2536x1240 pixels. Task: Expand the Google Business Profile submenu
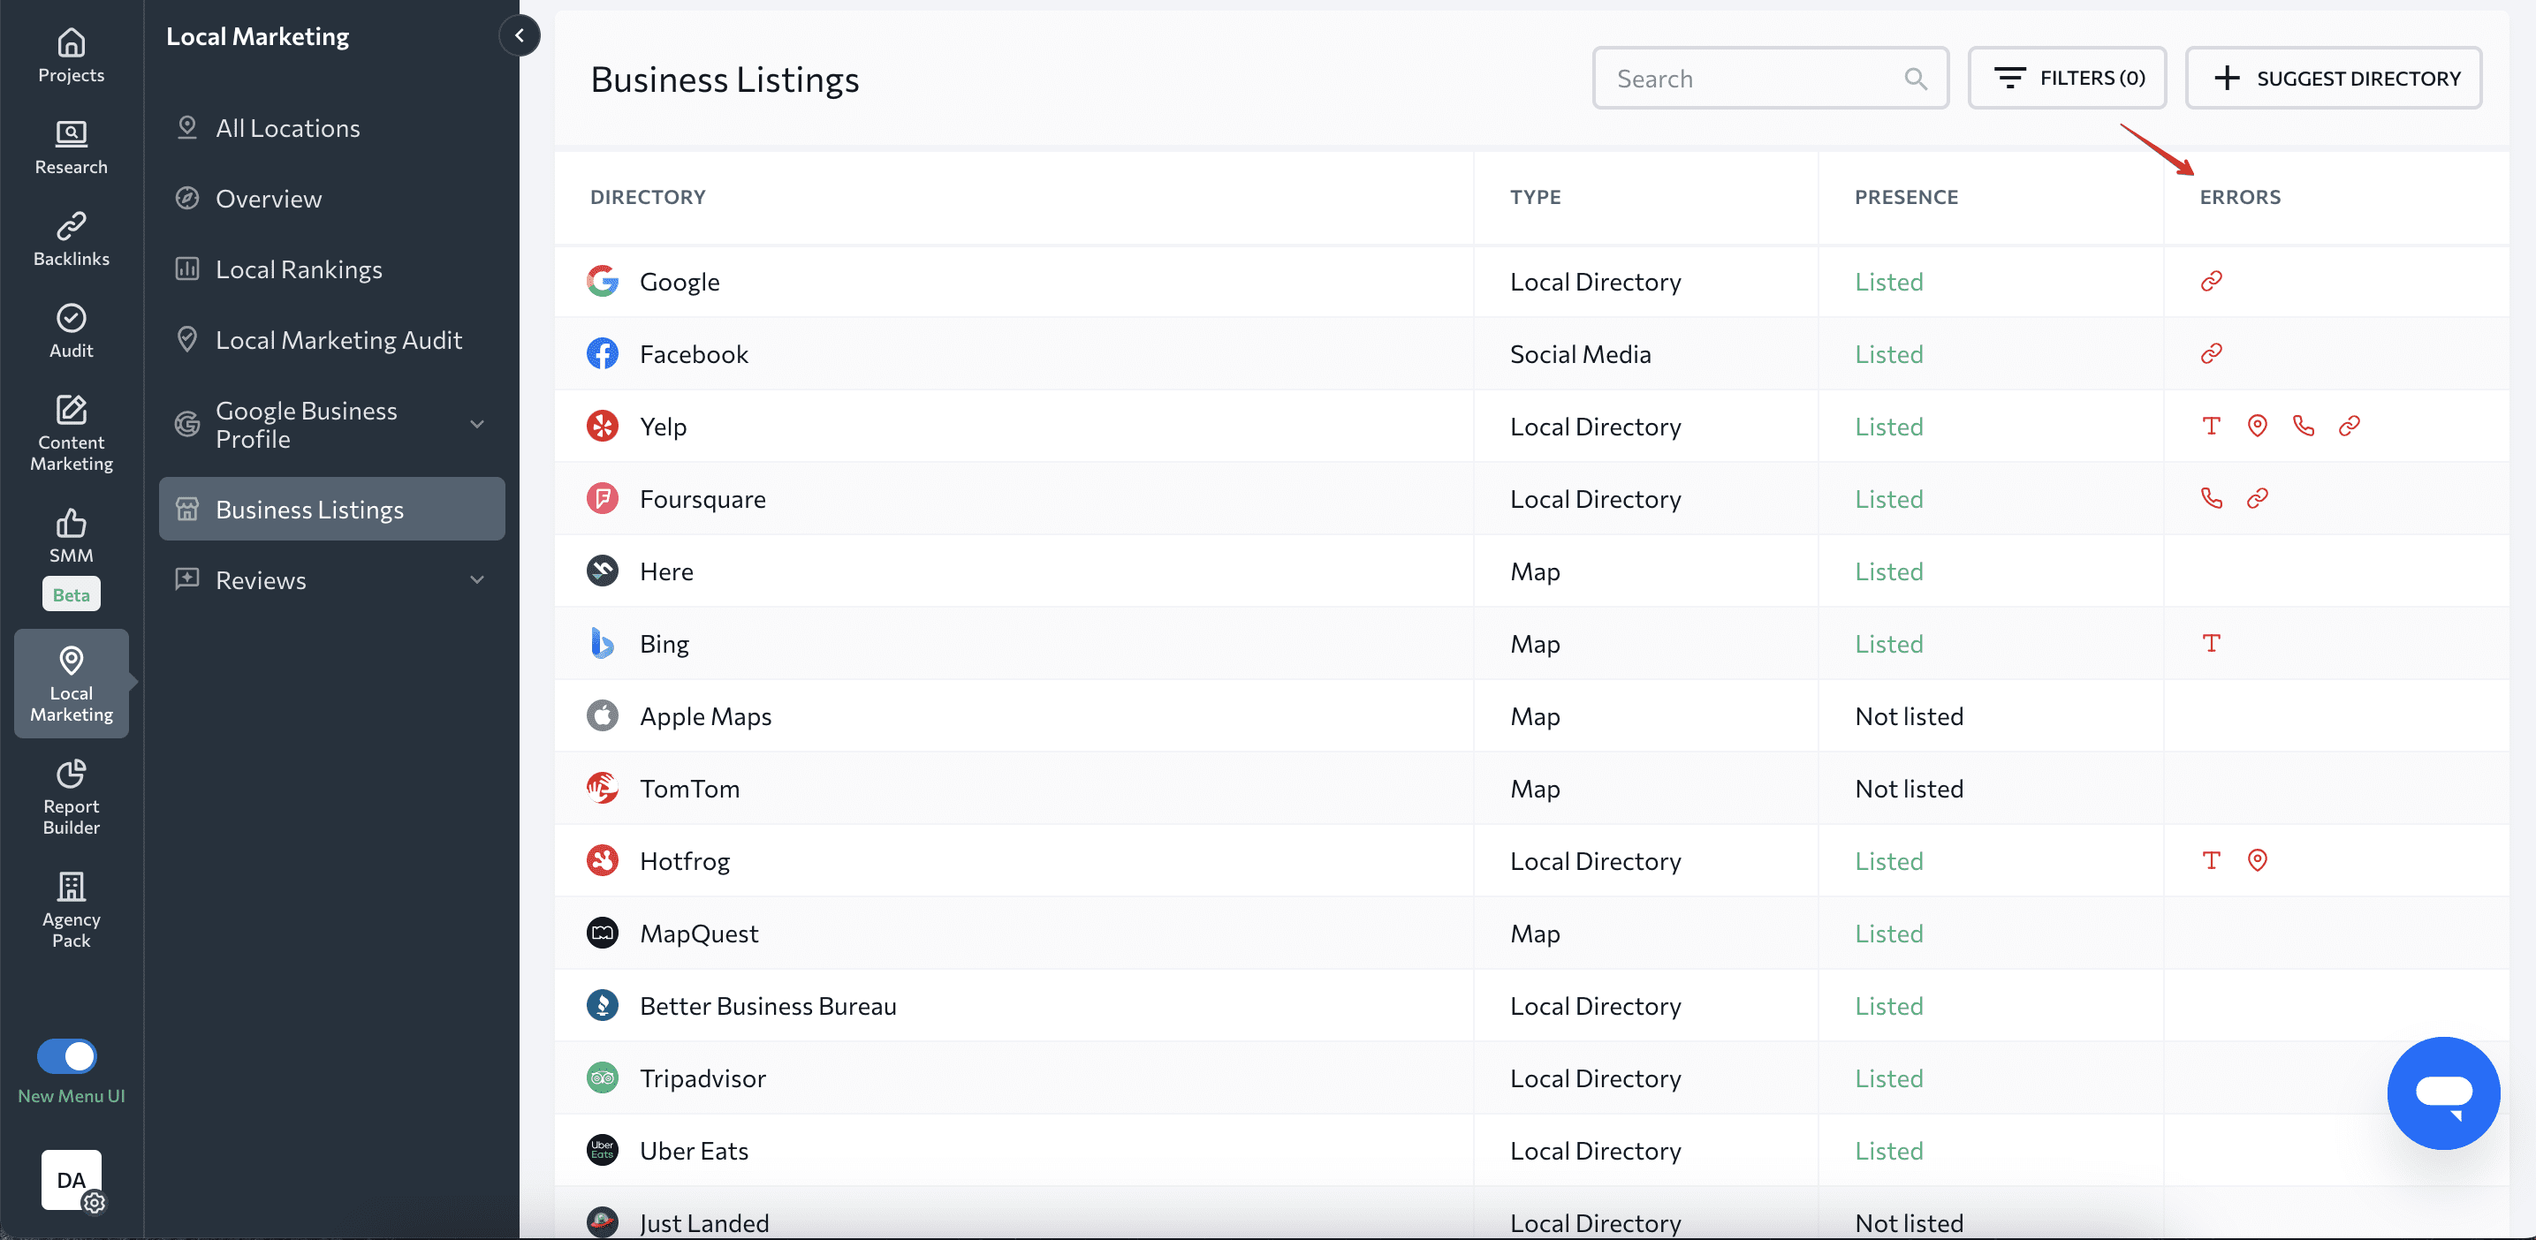click(x=477, y=424)
